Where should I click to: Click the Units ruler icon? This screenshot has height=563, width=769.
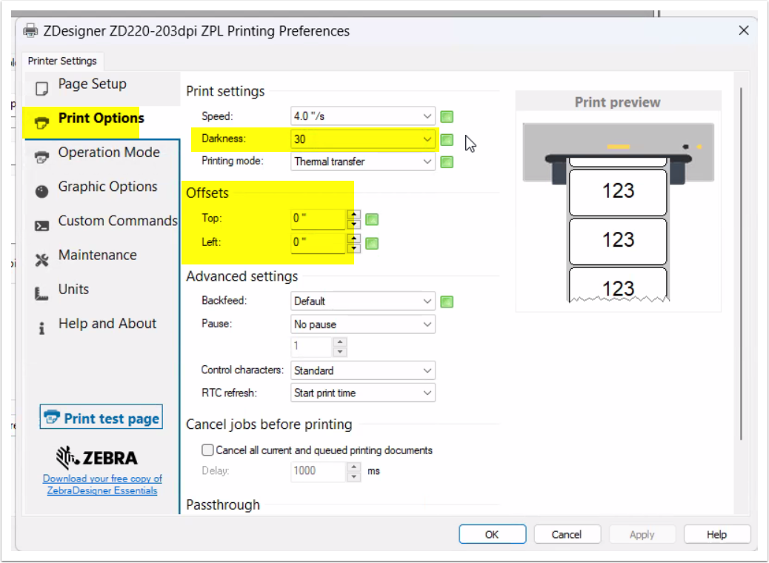pos(42,293)
